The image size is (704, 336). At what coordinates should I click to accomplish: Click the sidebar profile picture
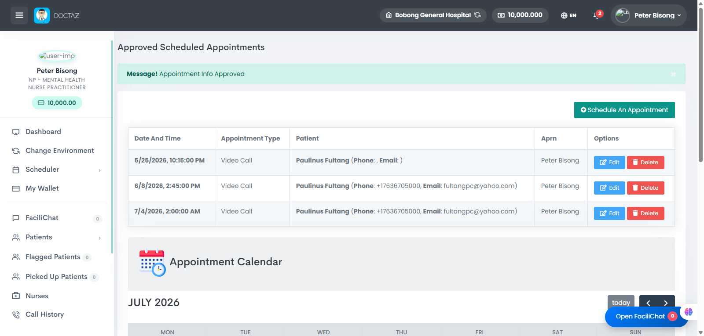click(x=57, y=56)
